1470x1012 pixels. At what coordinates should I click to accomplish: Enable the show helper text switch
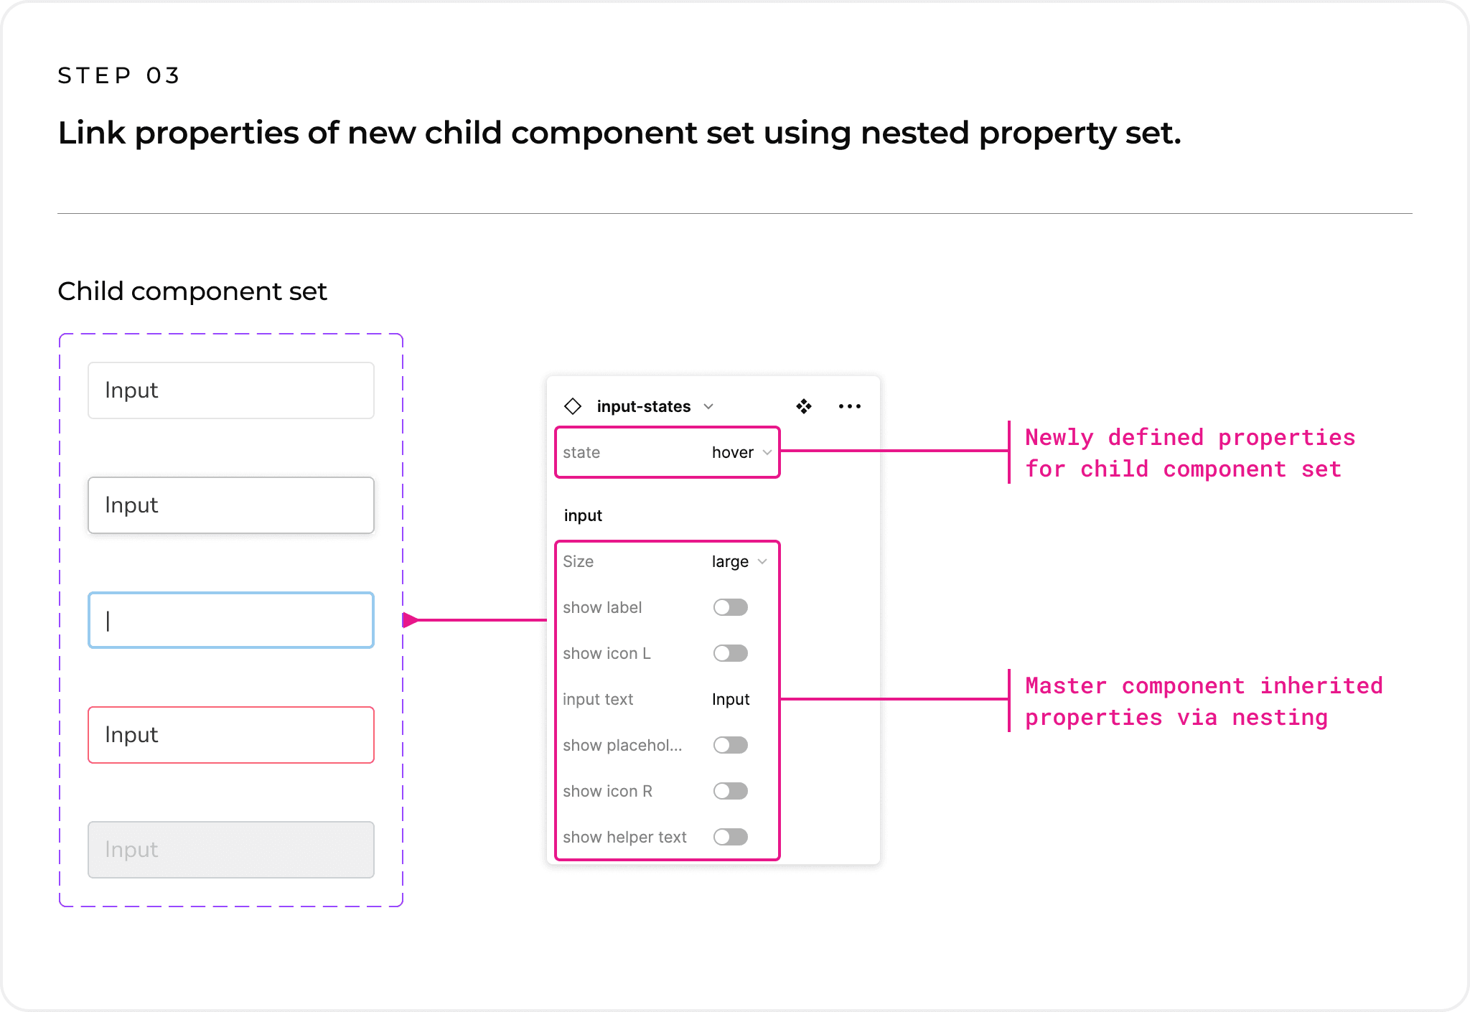click(x=731, y=837)
